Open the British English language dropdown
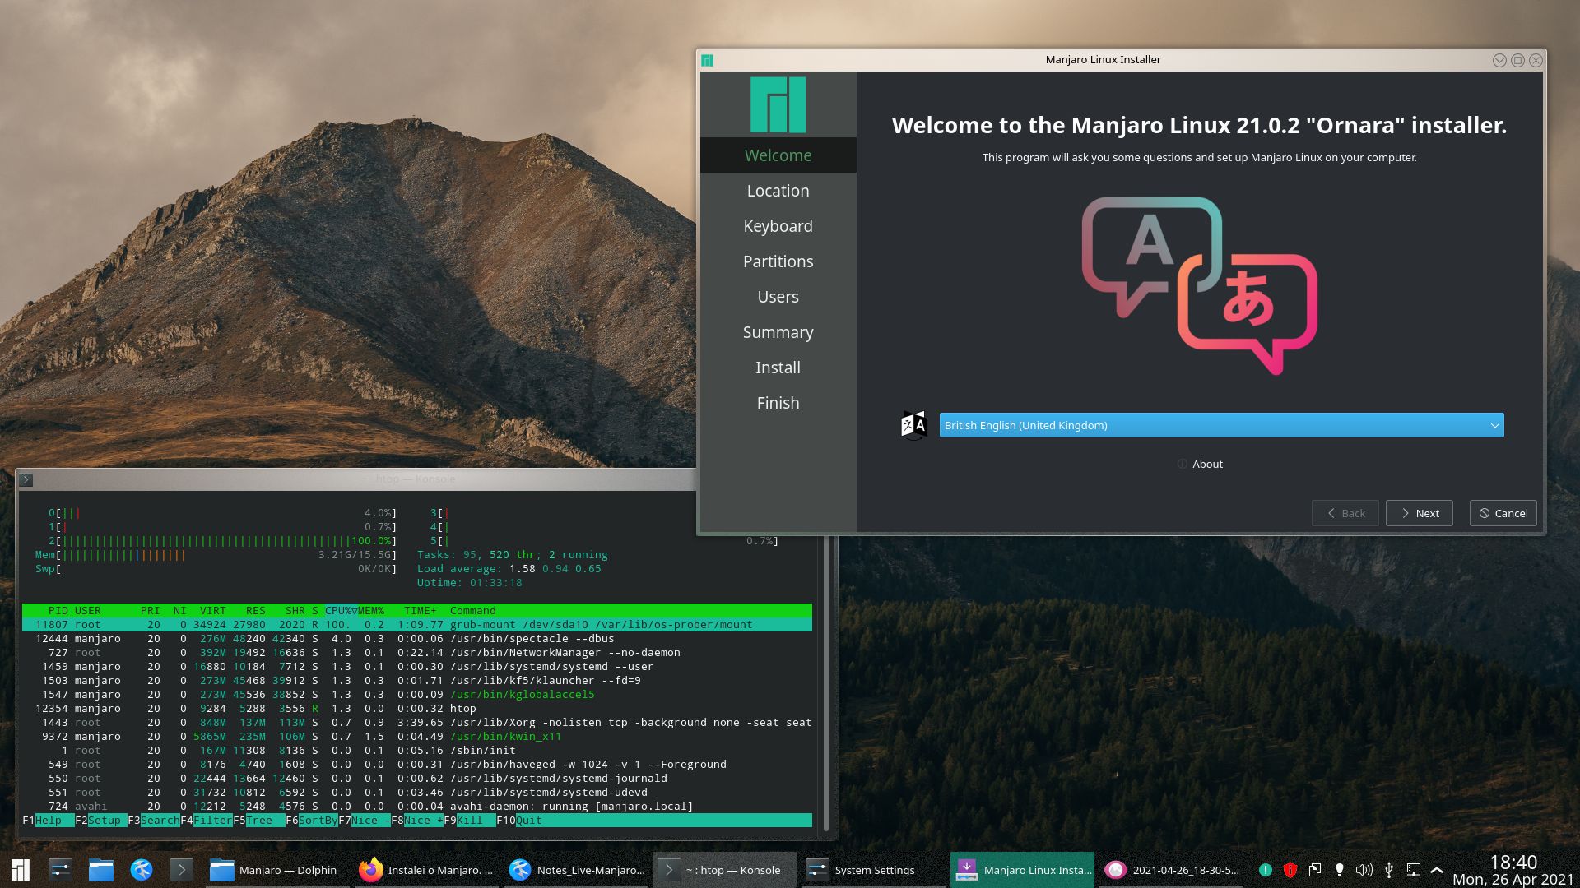The image size is (1580, 888). click(1220, 425)
